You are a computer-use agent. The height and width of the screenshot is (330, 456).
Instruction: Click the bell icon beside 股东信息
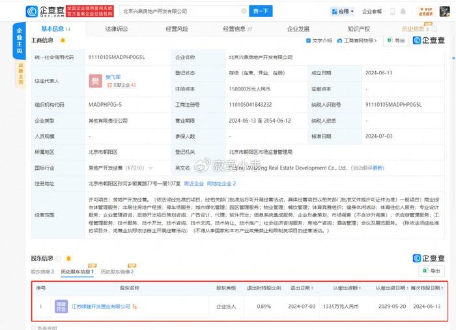pyautogui.click(x=68, y=258)
